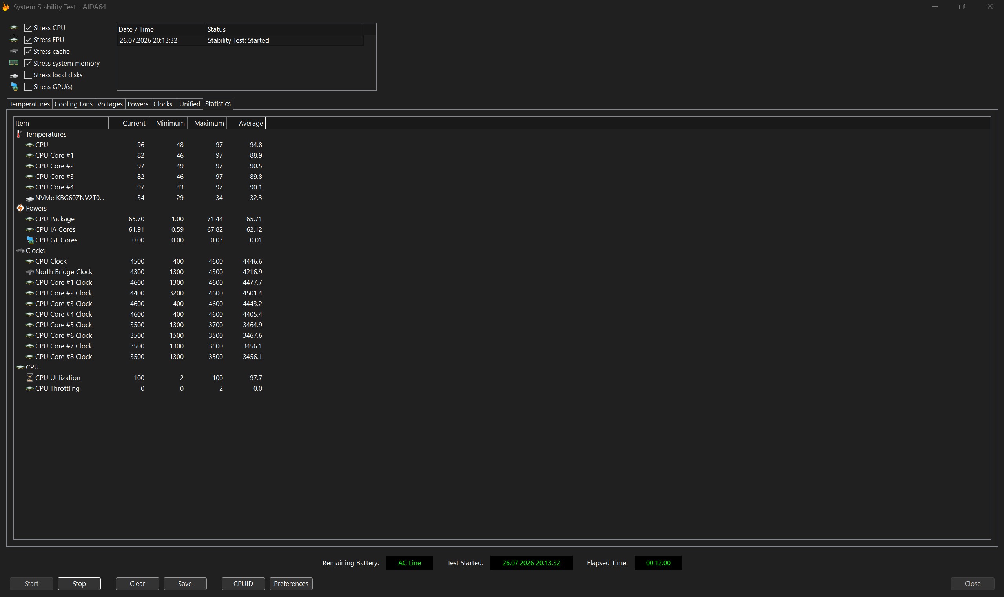
Task: Click the chip icon beside Clocks group
Action: pos(20,251)
